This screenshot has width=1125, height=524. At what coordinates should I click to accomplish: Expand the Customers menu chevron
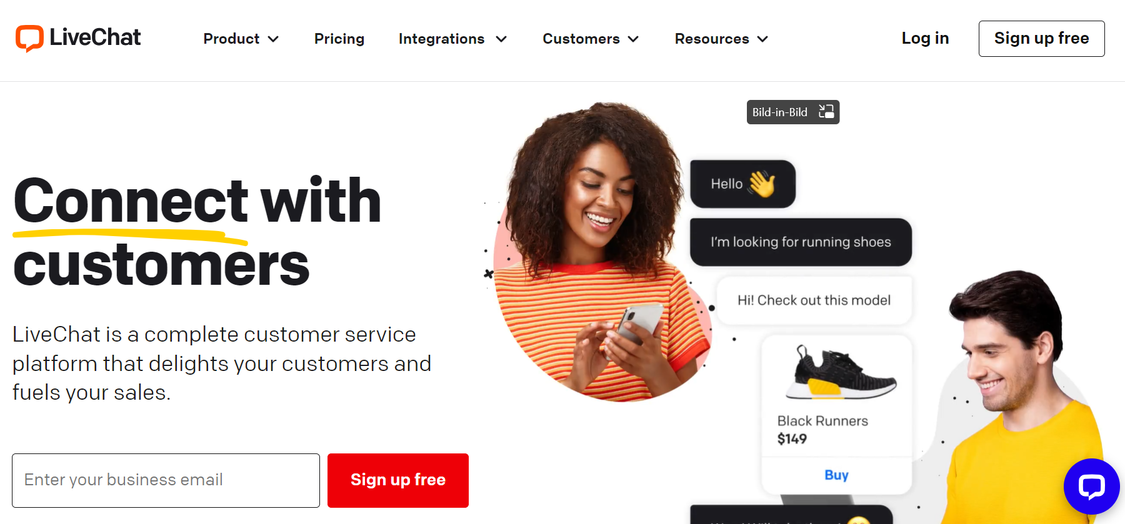633,39
